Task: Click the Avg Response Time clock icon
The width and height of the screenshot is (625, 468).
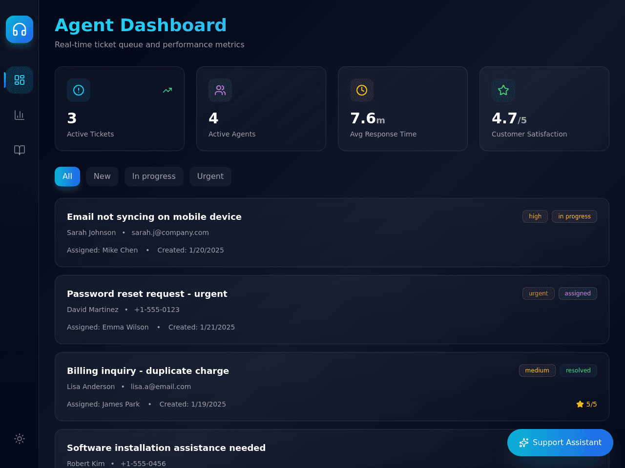Action: [x=362, y=90]
